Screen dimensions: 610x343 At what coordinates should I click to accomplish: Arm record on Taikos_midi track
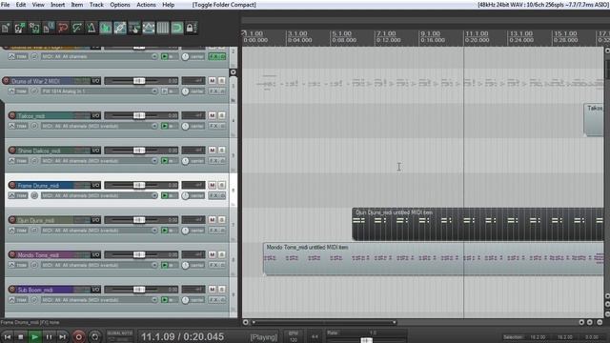coord(12,115)
